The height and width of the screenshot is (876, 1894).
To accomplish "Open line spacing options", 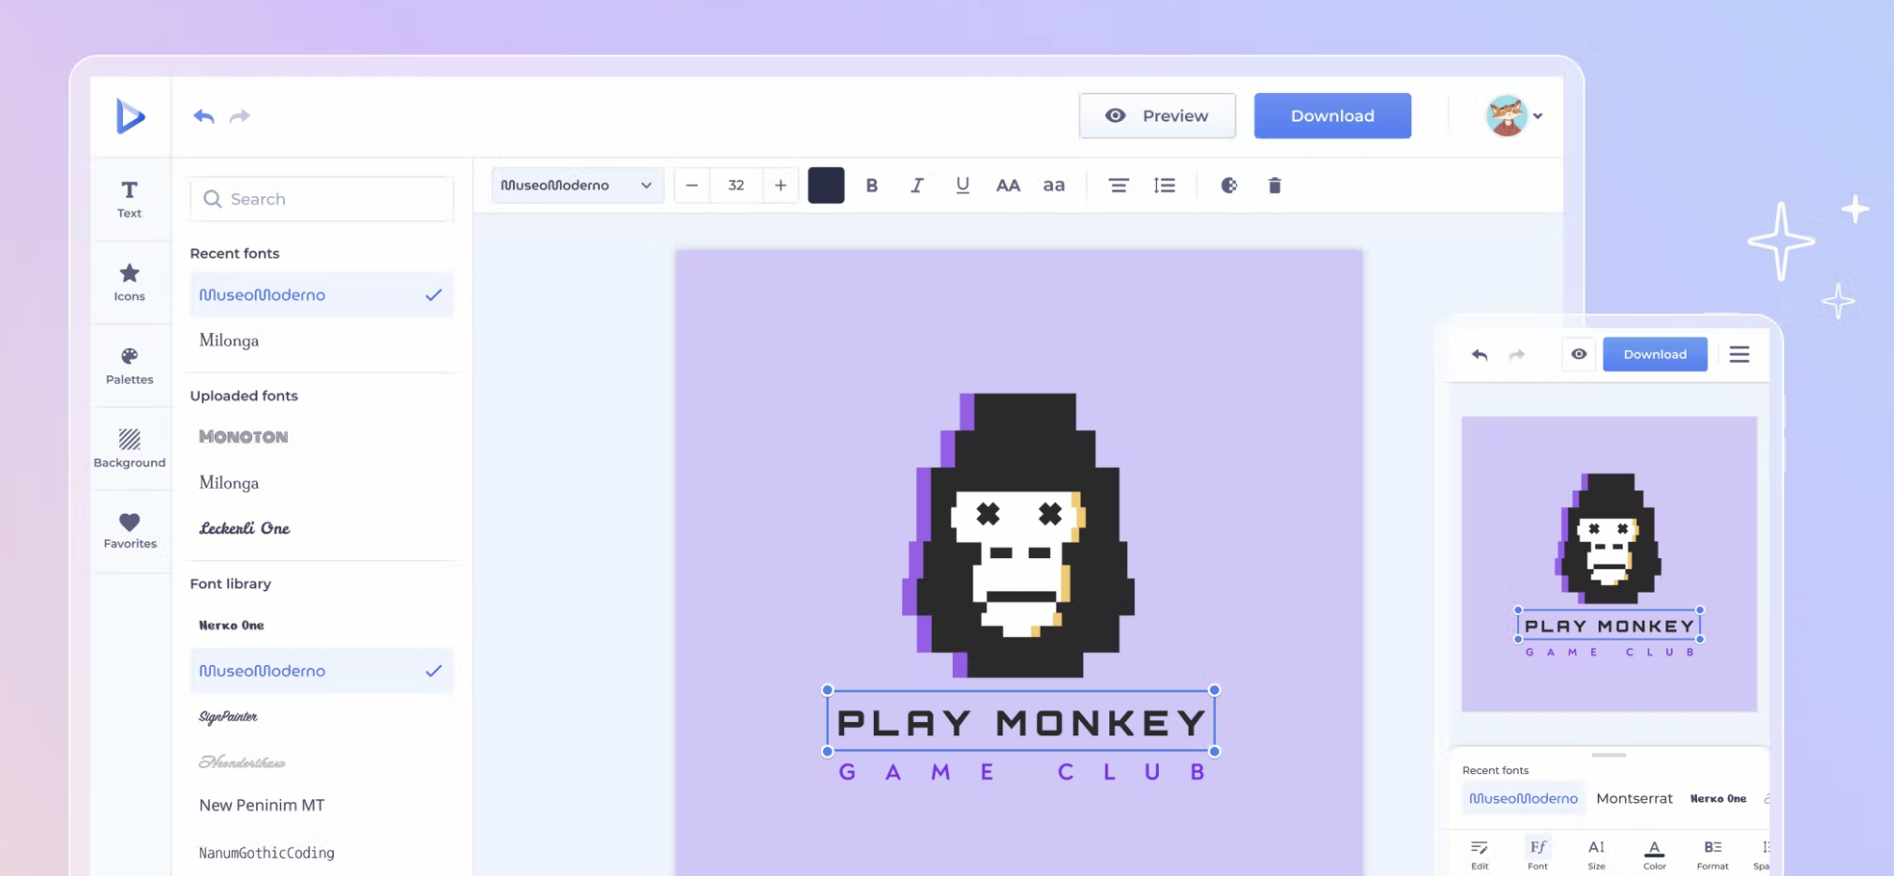I will (1165, 186).
